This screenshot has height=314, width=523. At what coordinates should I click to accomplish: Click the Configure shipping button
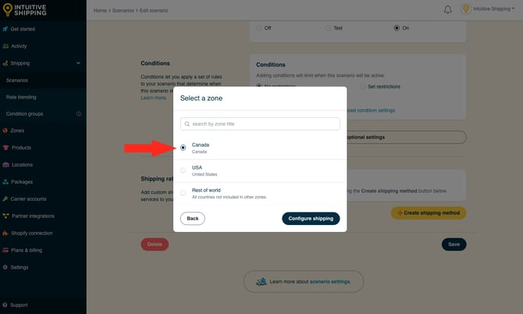311,219
